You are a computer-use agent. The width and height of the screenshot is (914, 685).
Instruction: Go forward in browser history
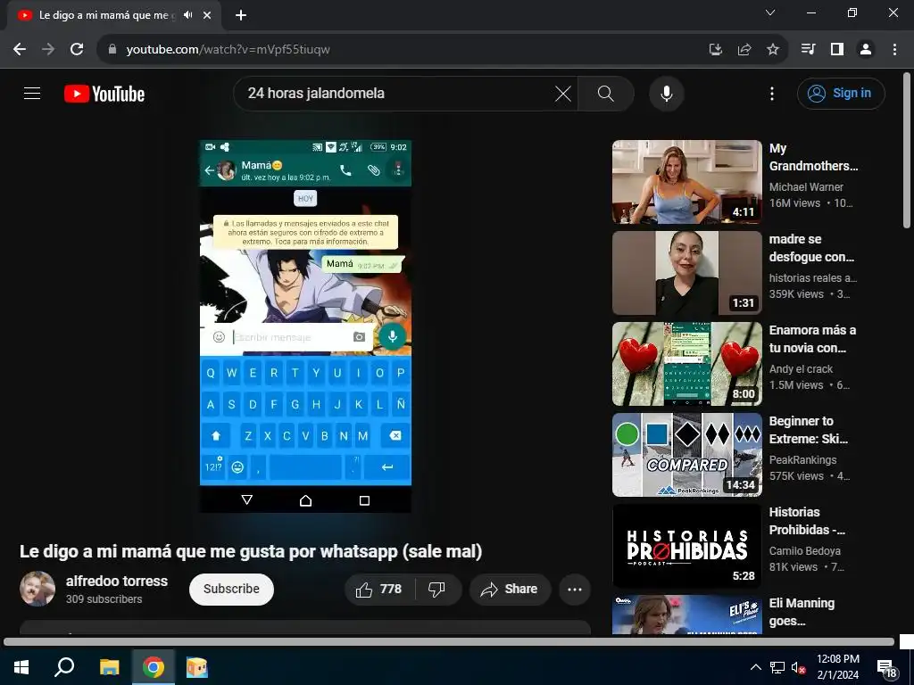(48, 49)
